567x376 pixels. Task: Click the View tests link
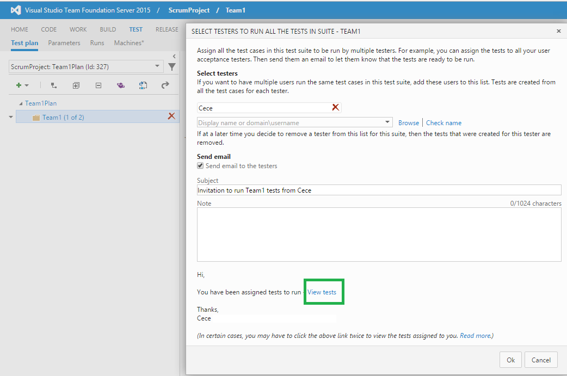coord(322,292)
